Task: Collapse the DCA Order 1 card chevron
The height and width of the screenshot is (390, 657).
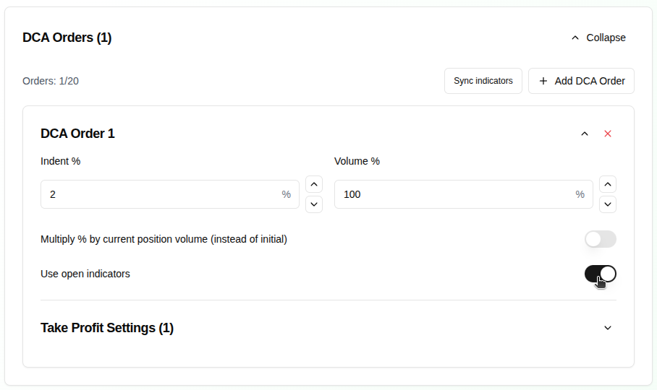Action: [585, 134]
